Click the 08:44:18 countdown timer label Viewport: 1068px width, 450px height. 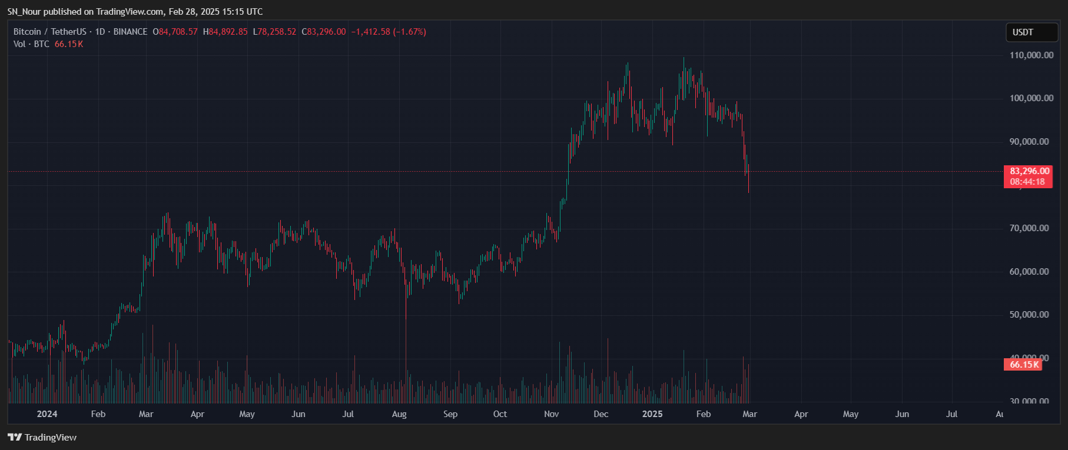coord(1028,182)
